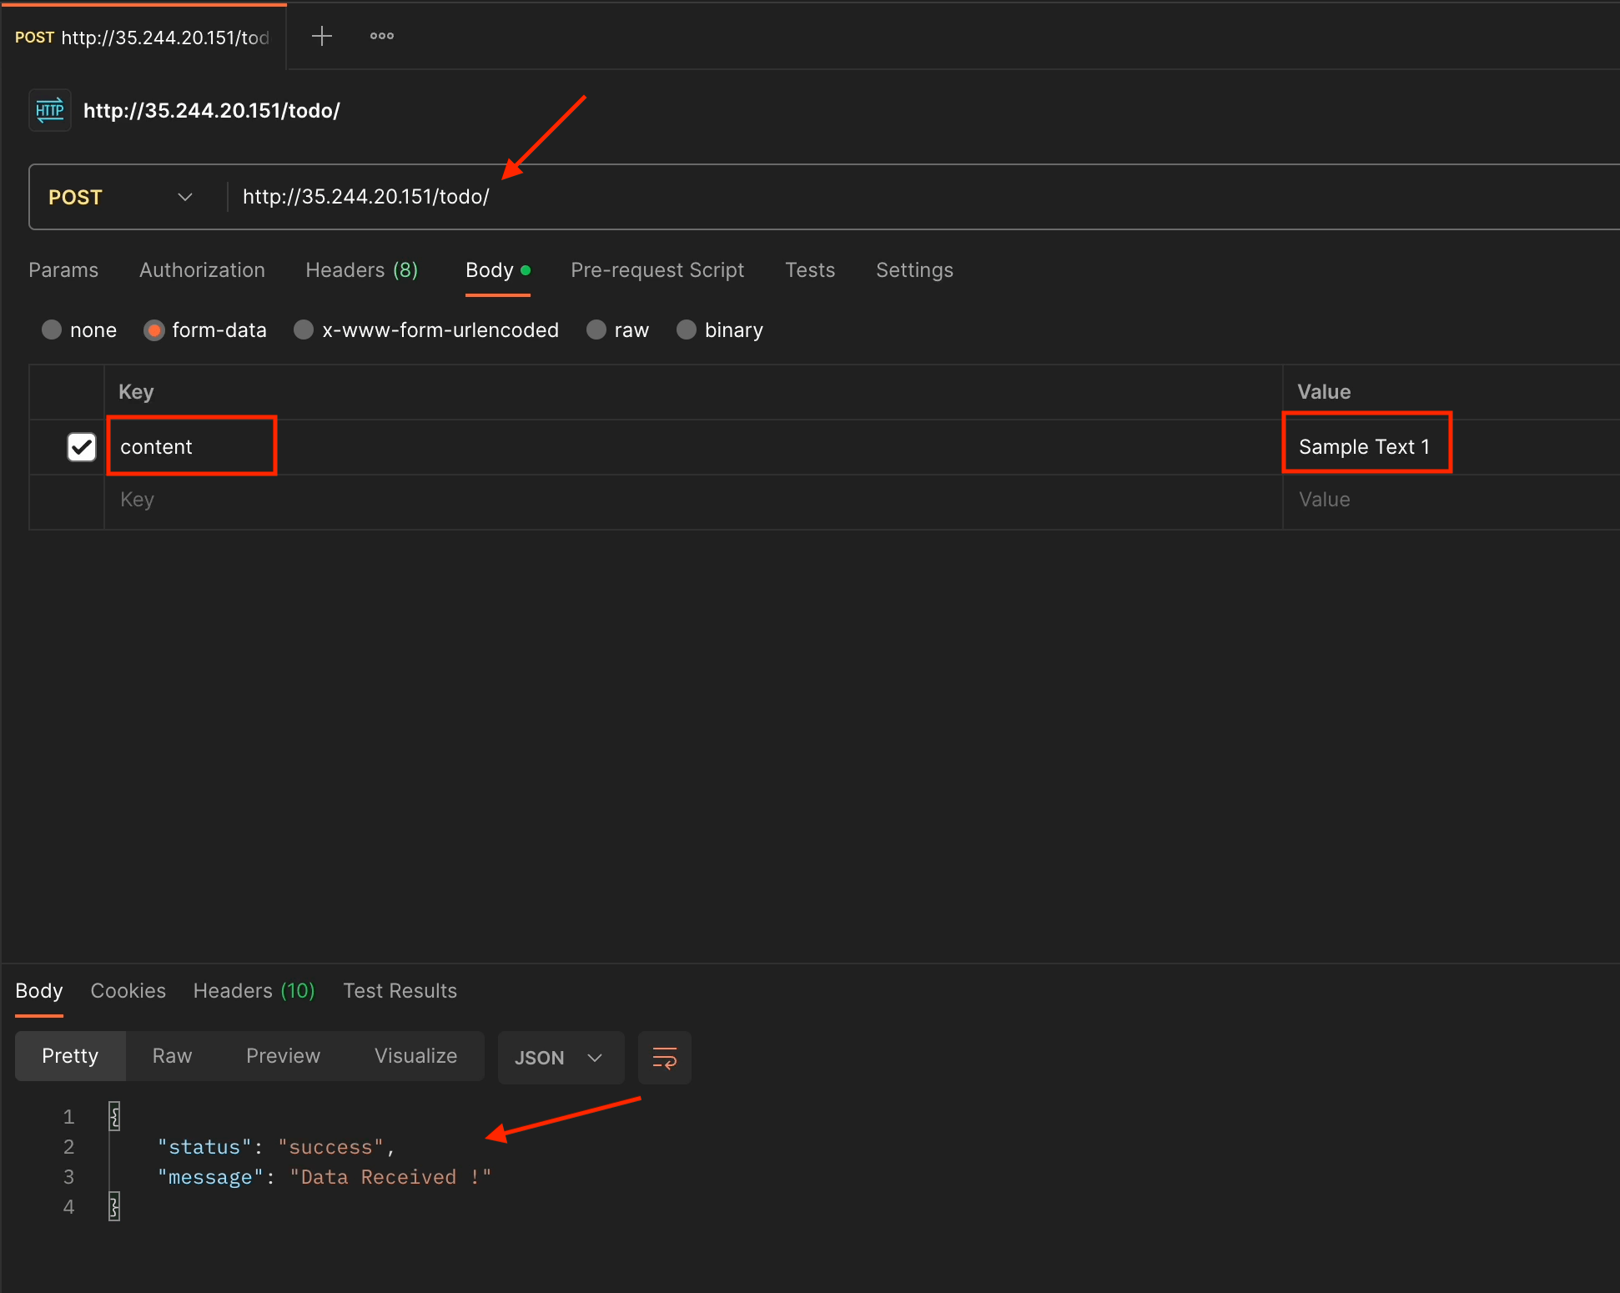
Task: Switch response view to Raw
Action: 172,1056
